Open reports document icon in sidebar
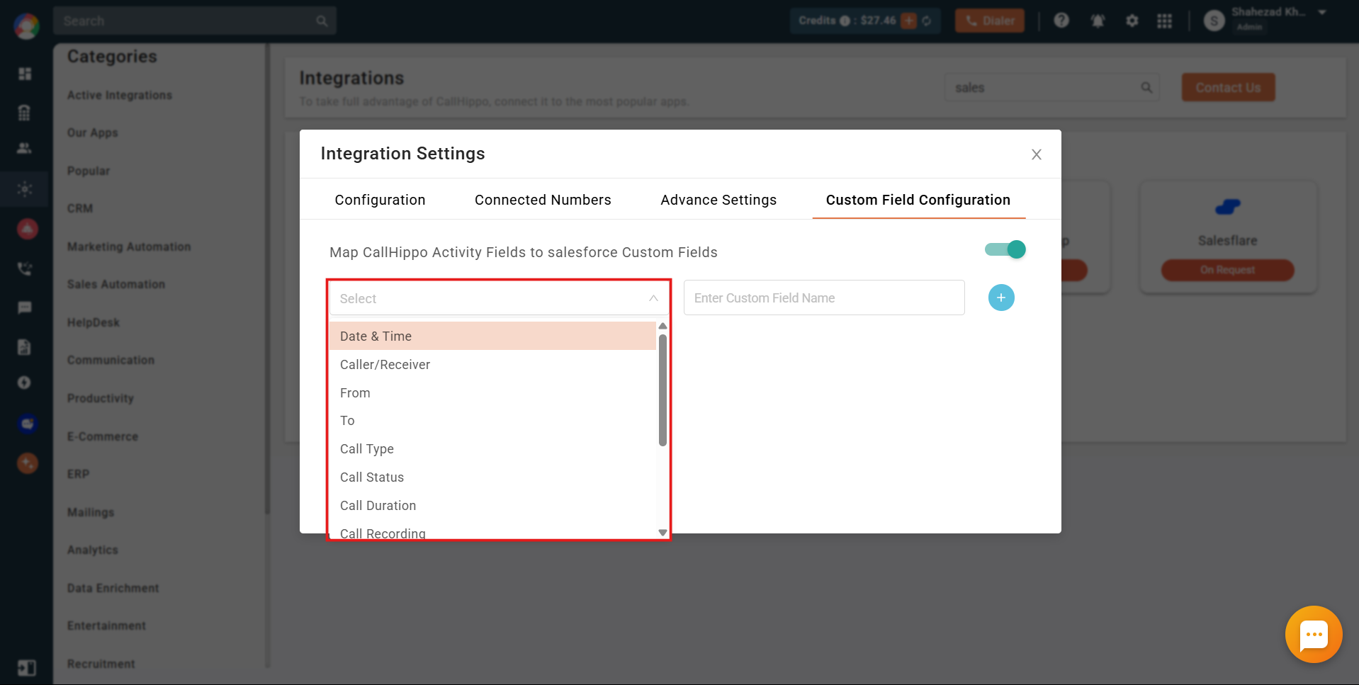 point(24,346)
